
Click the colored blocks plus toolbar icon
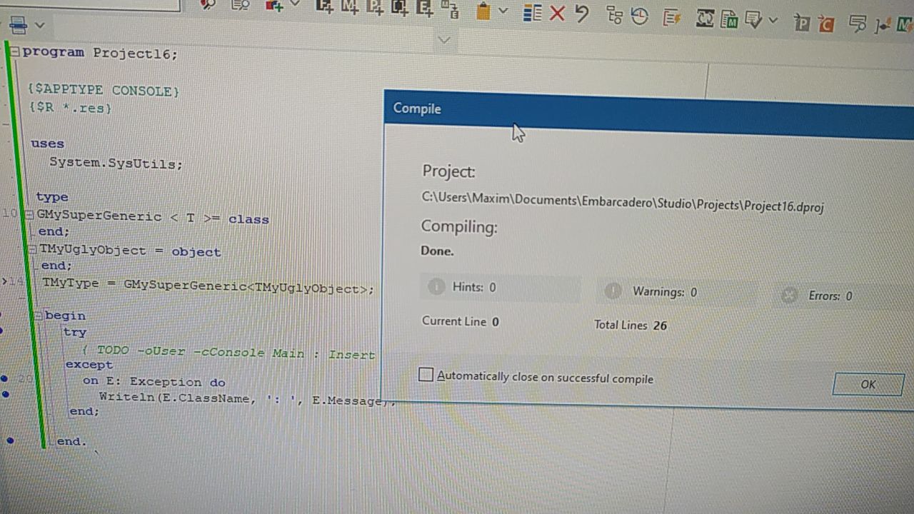pos(273,5)
